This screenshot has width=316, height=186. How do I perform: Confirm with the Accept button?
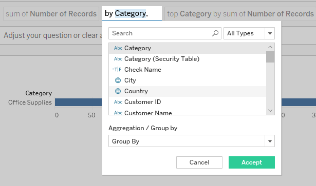pyautogui.click(x=251, y=162)
